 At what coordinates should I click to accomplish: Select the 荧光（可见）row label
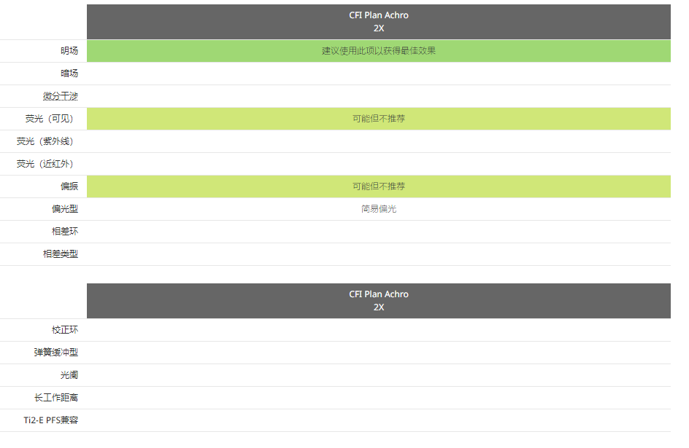pos(50,119)
